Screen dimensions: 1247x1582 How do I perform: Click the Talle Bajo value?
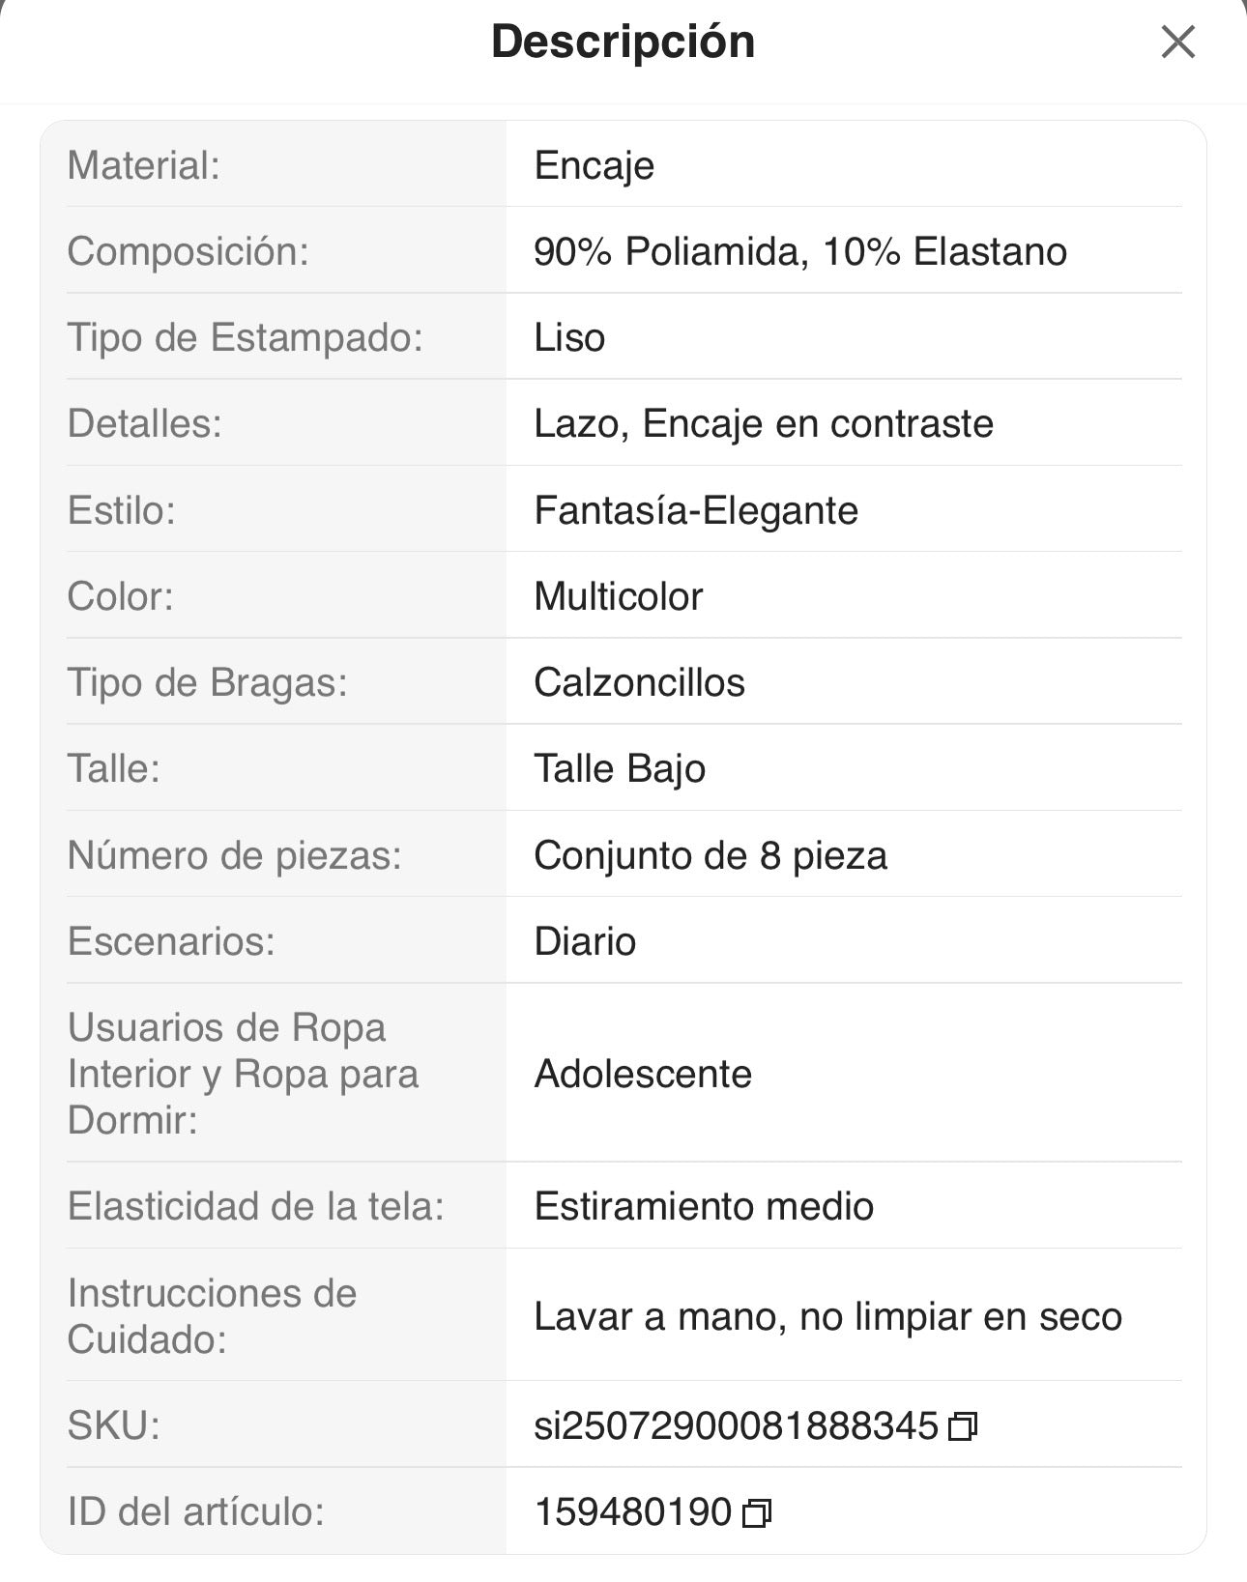coord(619,769)
